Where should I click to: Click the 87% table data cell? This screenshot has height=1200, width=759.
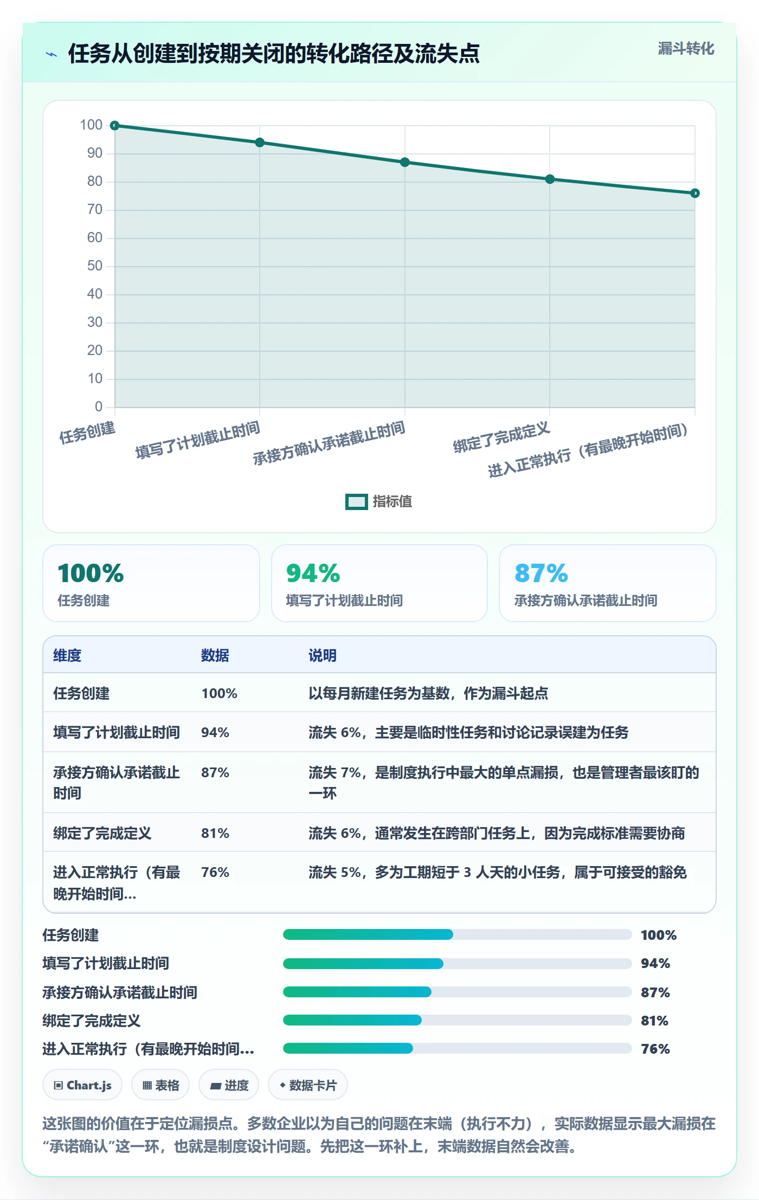(x=215, y=772)
